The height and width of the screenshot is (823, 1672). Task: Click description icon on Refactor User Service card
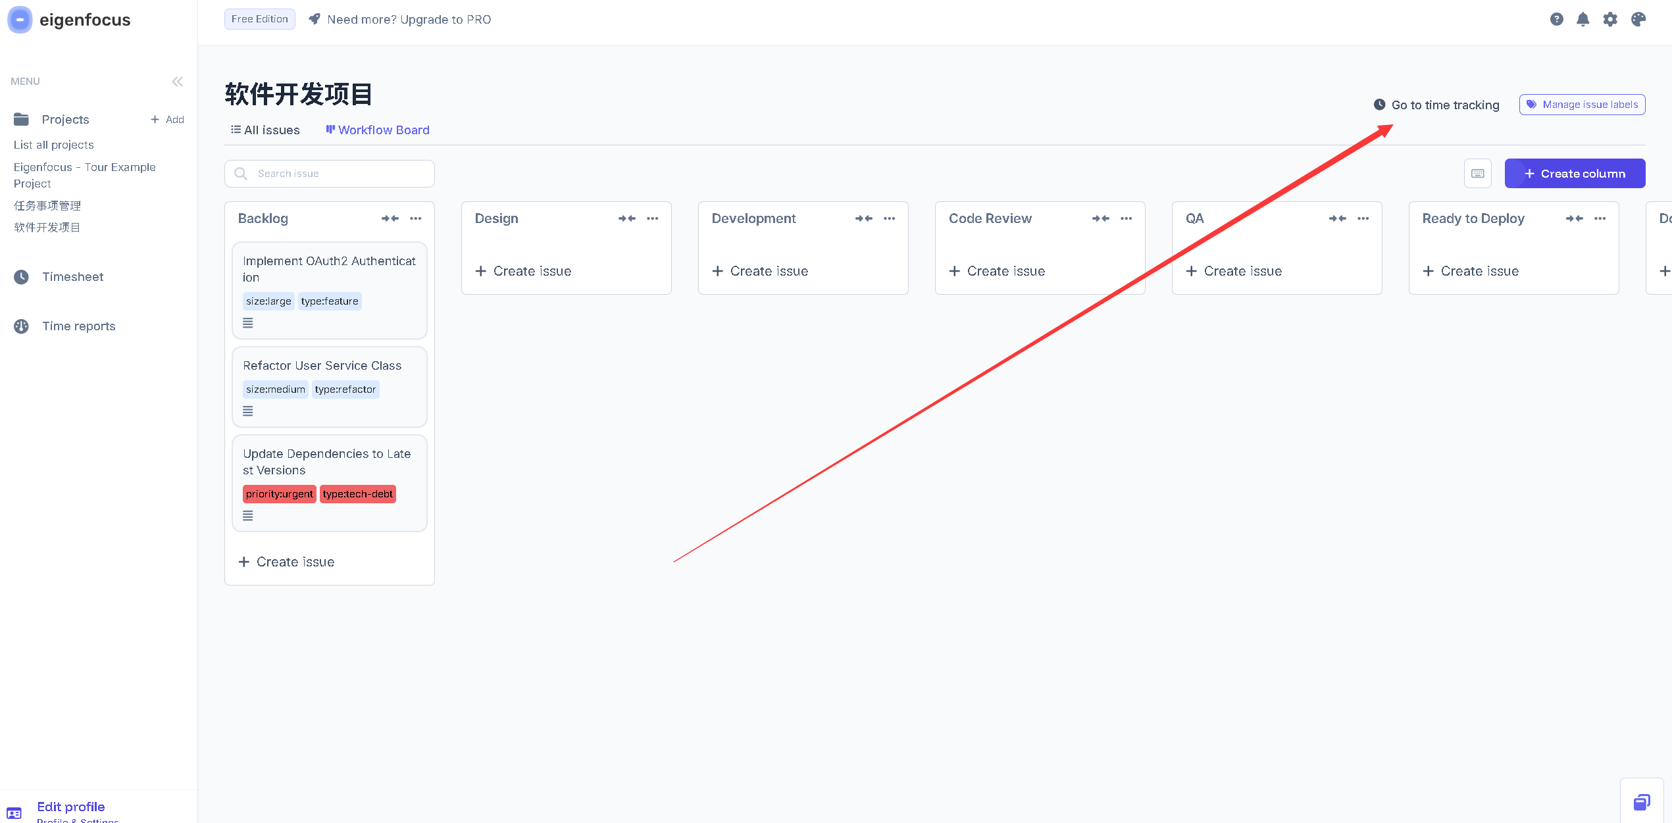click(x=248, y=411)
